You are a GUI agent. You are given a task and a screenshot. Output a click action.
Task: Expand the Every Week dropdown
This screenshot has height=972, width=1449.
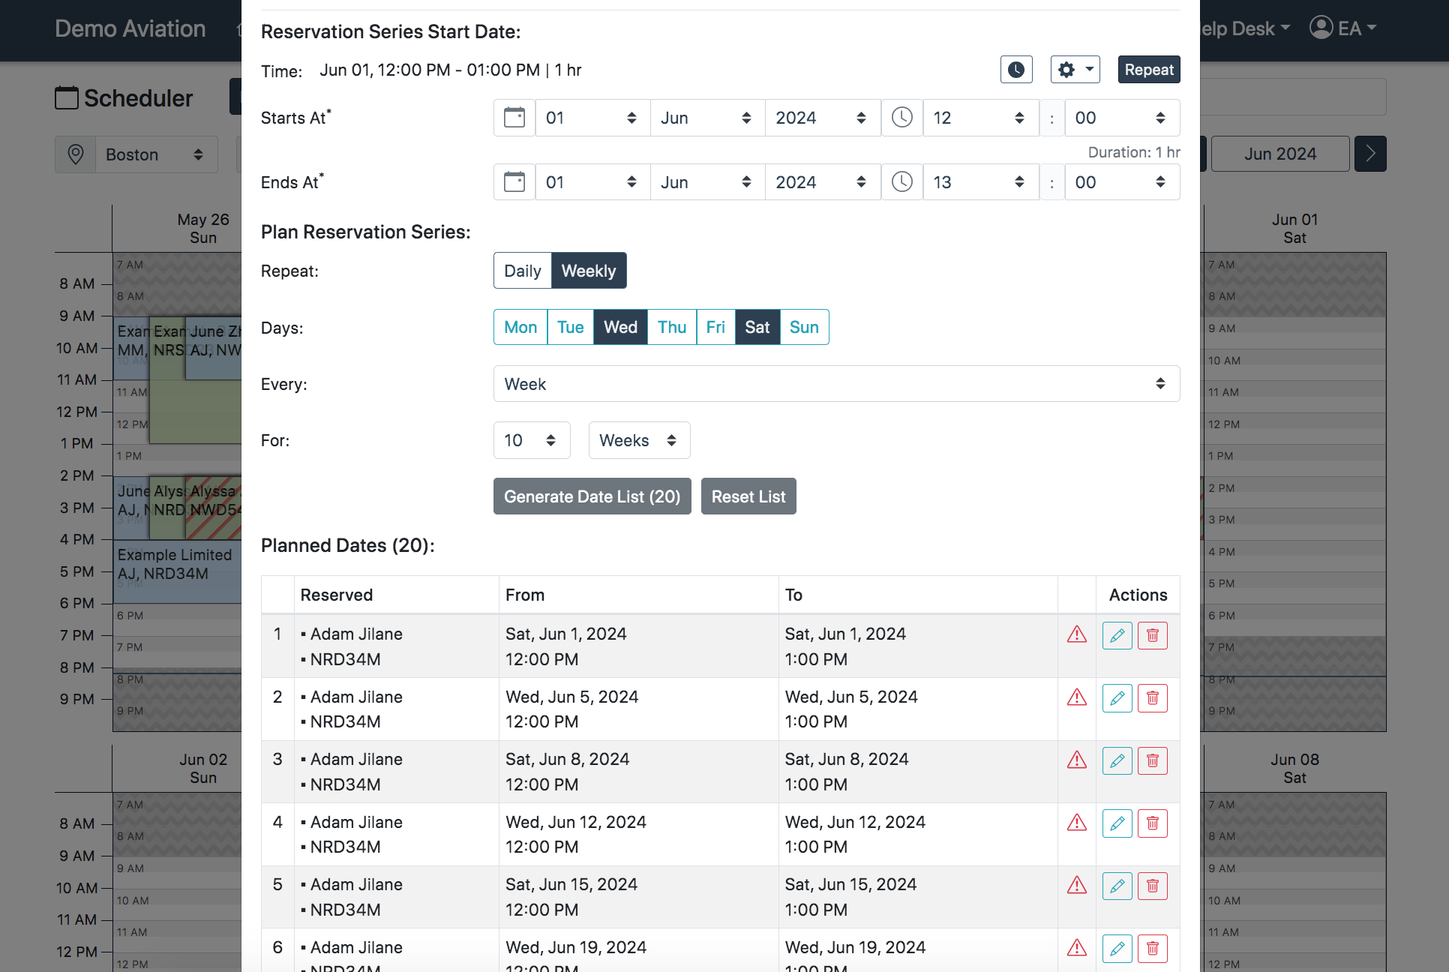(836, 384)
